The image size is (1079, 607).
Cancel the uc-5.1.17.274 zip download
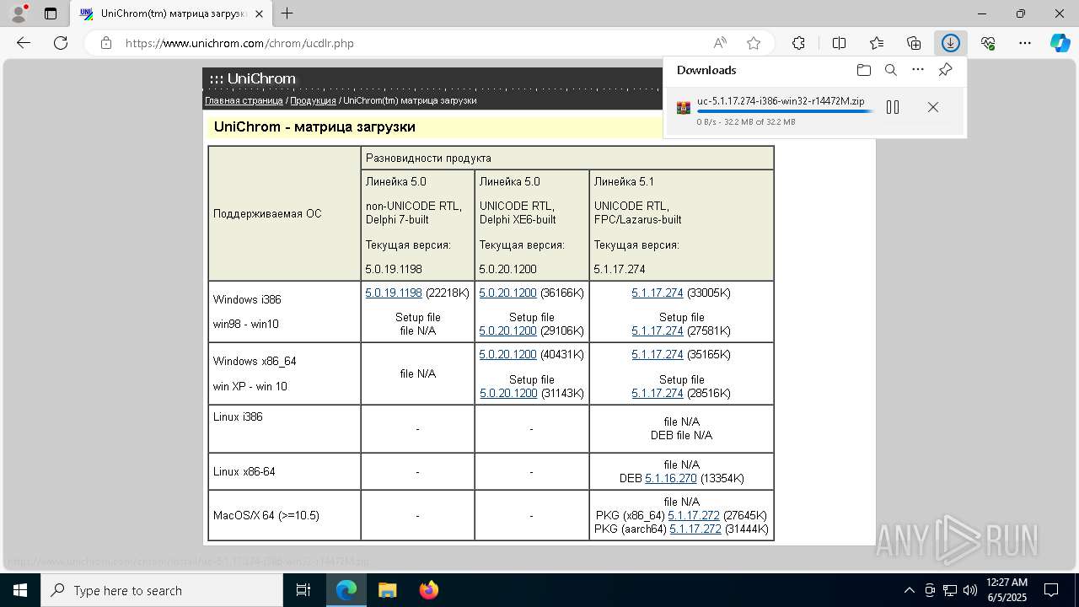click(x=932, y=107)
